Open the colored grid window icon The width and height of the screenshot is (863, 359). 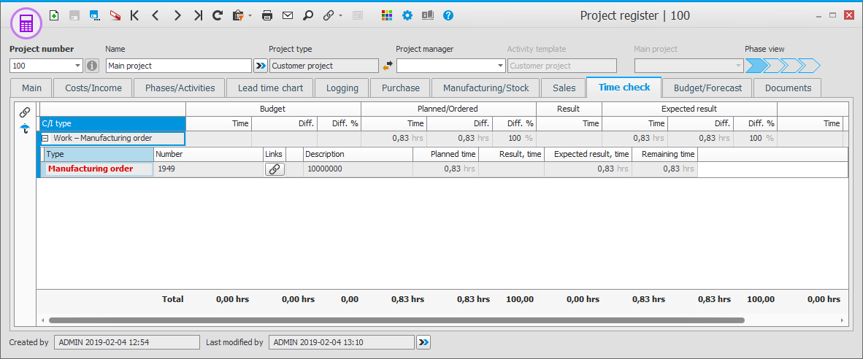click(x=387, y=16)
